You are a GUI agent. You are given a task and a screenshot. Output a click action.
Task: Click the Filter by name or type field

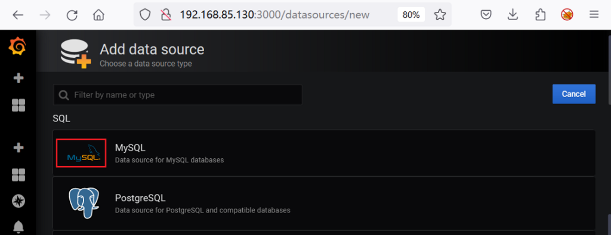point(178,95)
